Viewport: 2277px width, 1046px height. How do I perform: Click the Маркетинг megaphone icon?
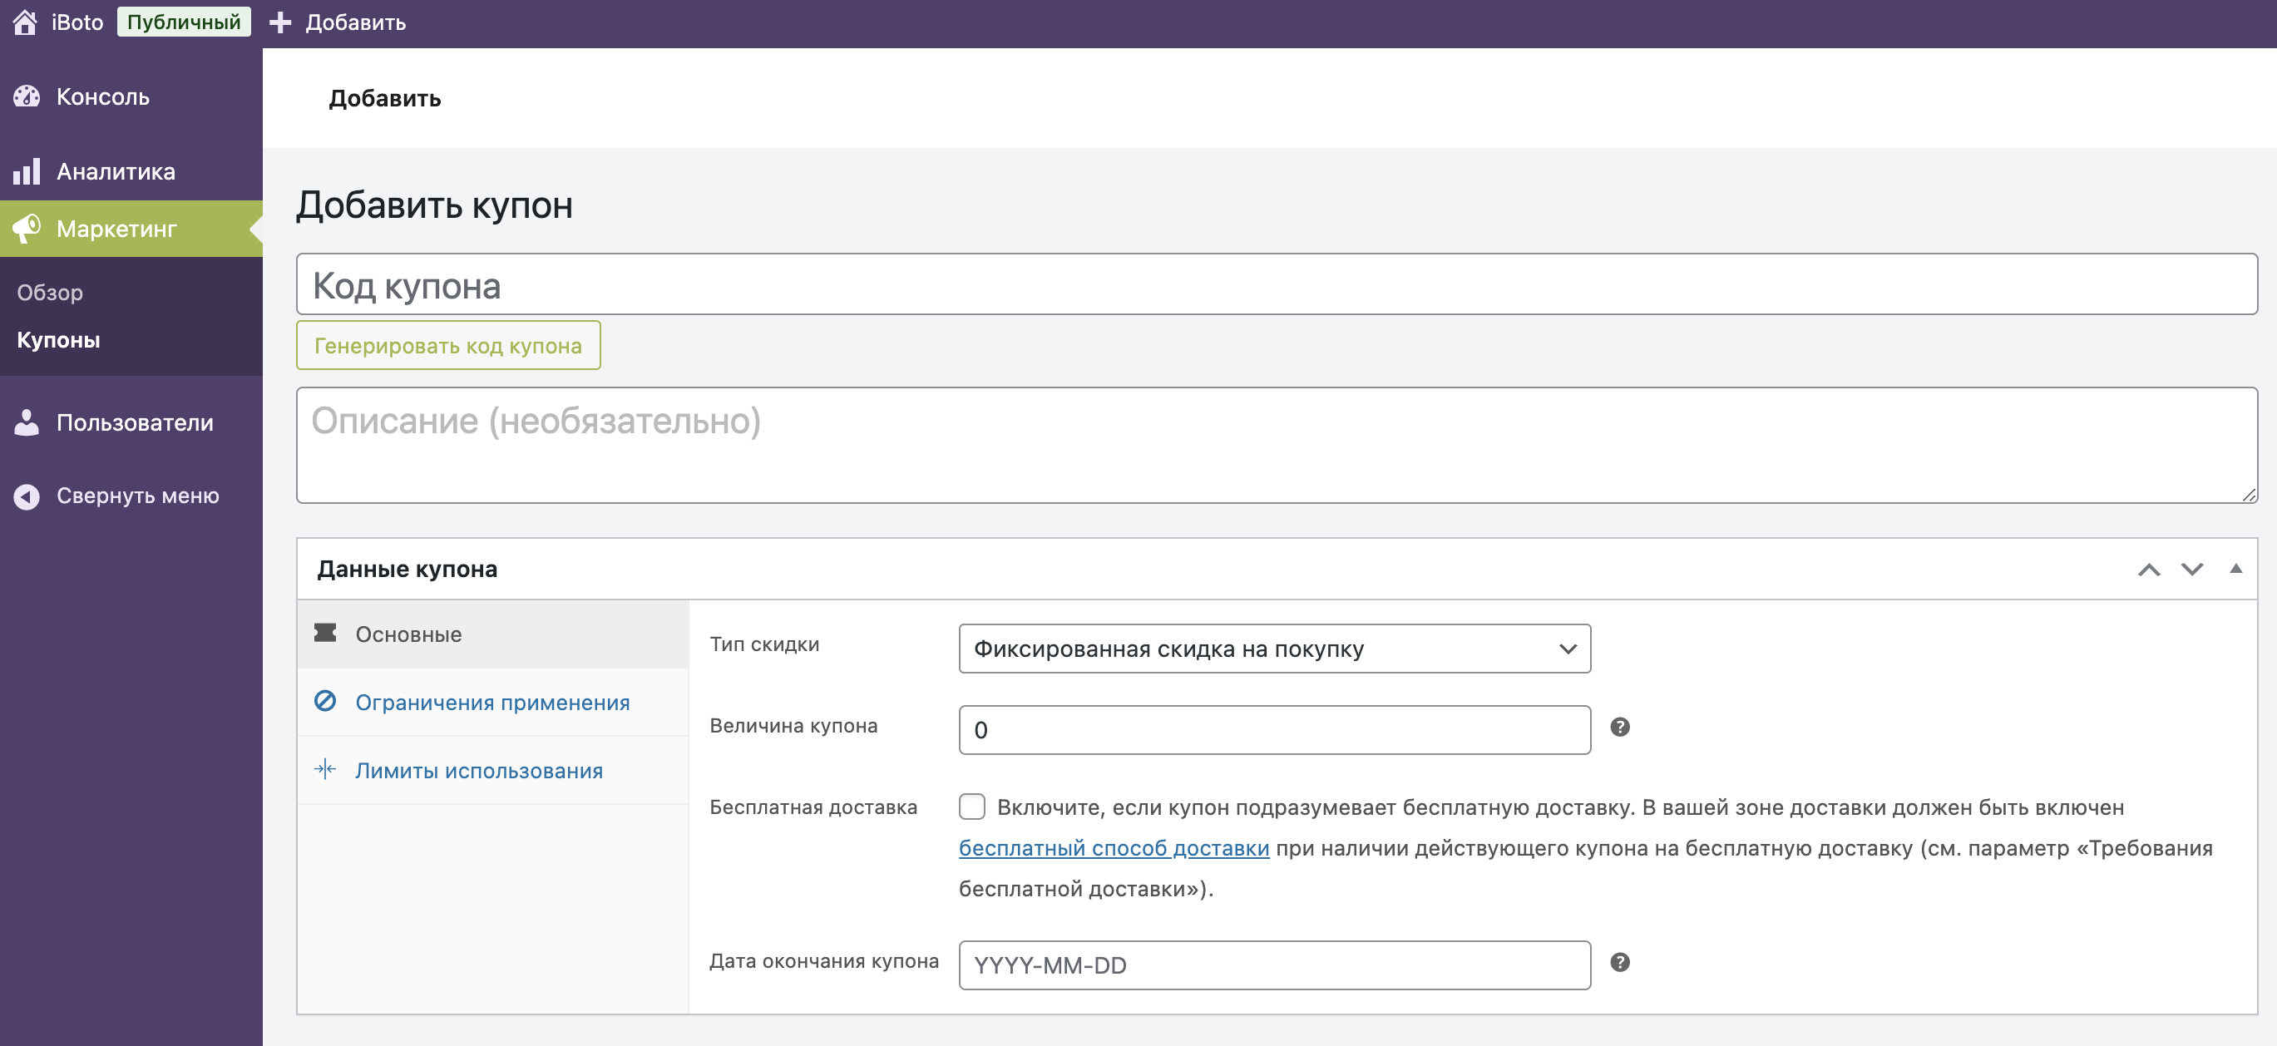click(27, 229)
